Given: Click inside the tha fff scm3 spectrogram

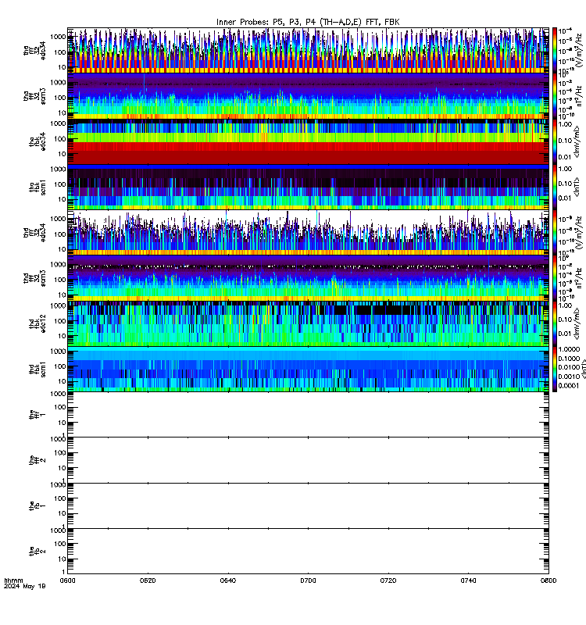Looking at the screenshot, I should click(x=308, y=95).
